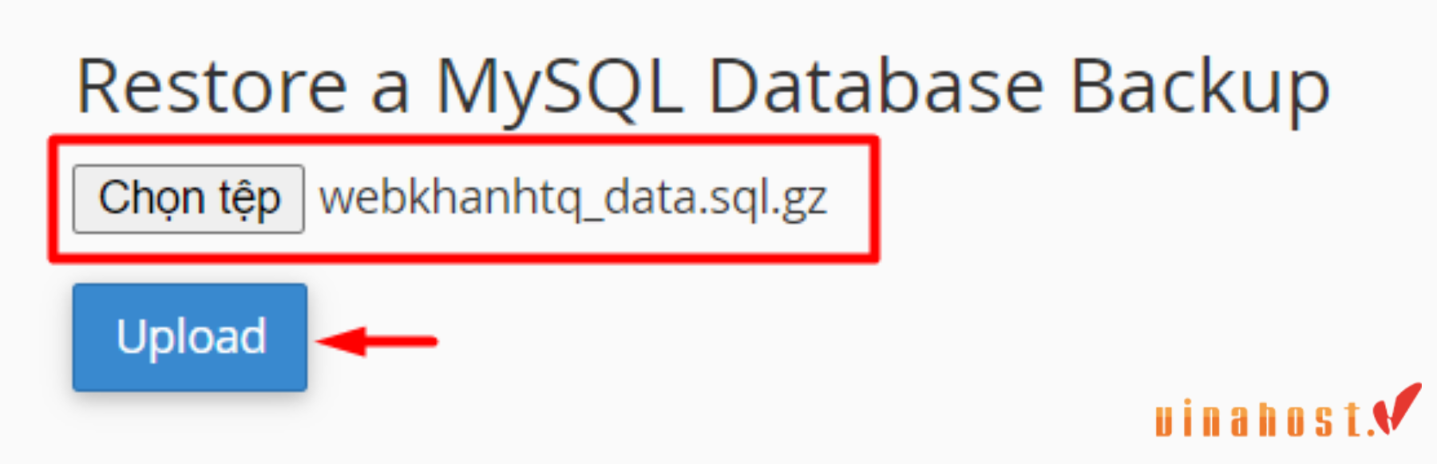Screen dimensions: 1437x464
Task: Click the red arrowhead beside Upload
Action: (341, 341)
